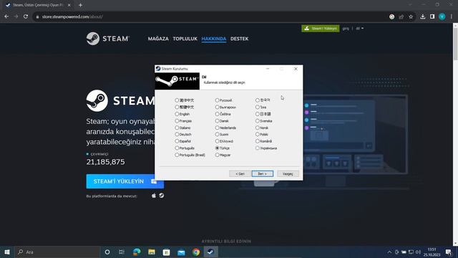Switch to the Steam browser tab

[x=37, y=5]
